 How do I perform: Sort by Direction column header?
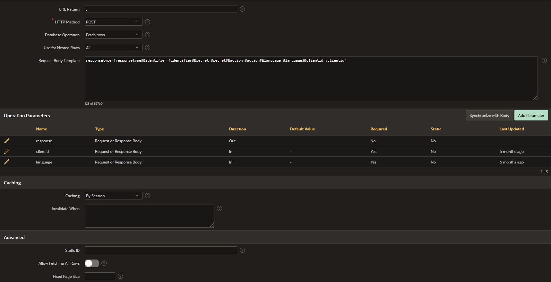(237, 129)
